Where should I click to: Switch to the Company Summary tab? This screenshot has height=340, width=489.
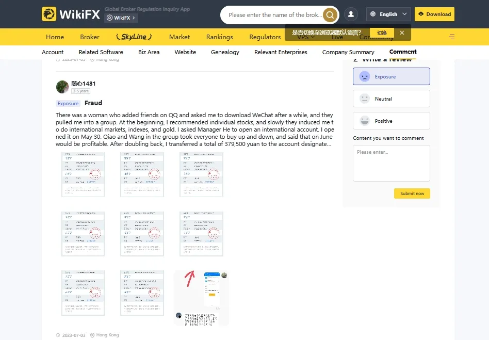348,52
